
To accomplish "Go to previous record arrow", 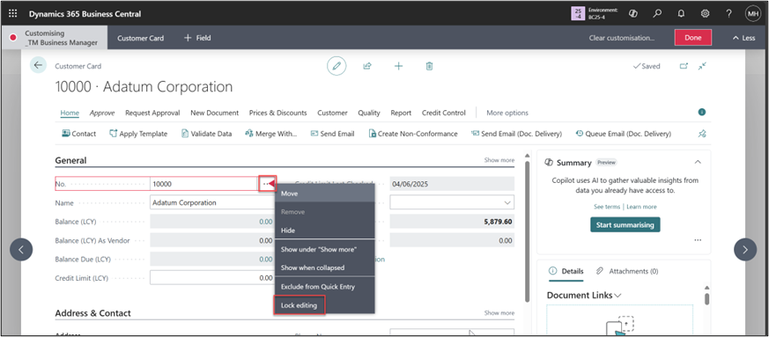I will point(21,250).
